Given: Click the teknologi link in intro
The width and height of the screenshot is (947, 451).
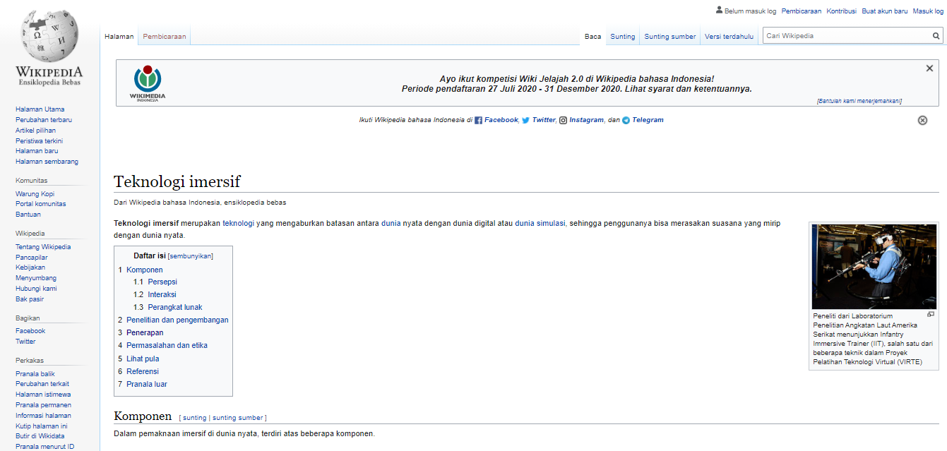Looking at the screenshot, I should (x=238, y=223).
